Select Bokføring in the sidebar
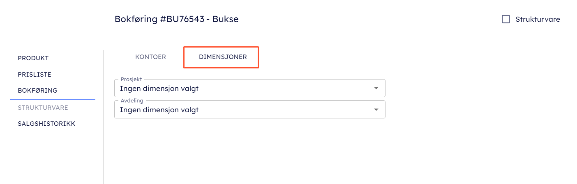Viewport: 577px width, 184px height. click(x=37, y=91)
